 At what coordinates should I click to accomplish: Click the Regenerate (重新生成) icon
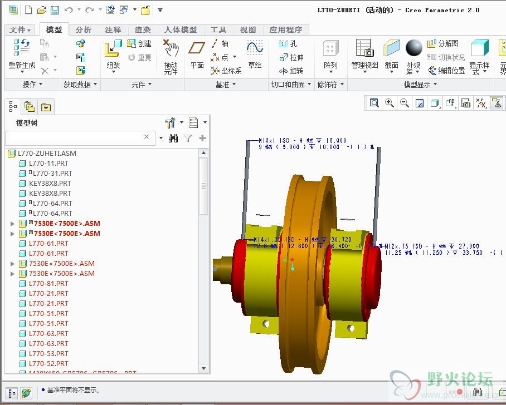(x=22, y=48)
